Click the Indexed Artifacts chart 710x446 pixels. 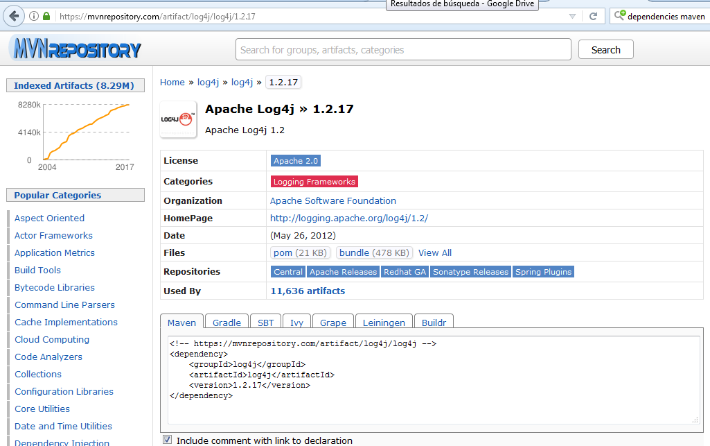pos(76,135)
